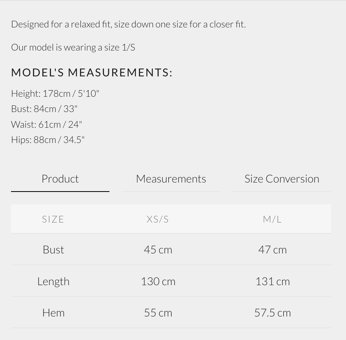Click the 47 cm bust value

click(x=272, y=250)
